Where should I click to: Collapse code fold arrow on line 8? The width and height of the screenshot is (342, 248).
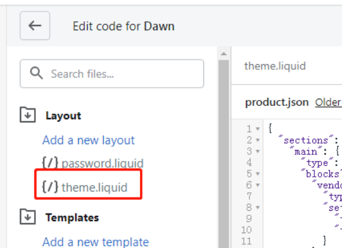(258, 208)
